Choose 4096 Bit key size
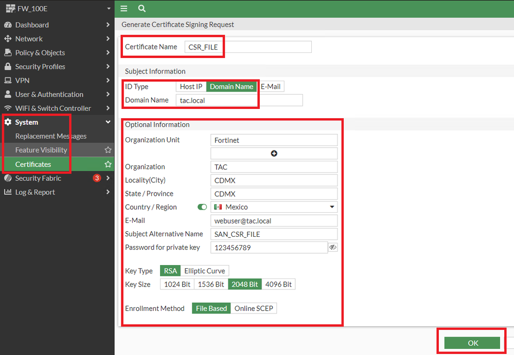 click(278, 284)
